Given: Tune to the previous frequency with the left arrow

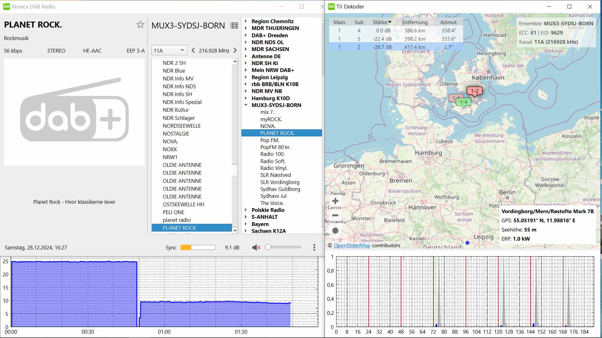Looking at the screenshot, I should (x=193, y=50).
